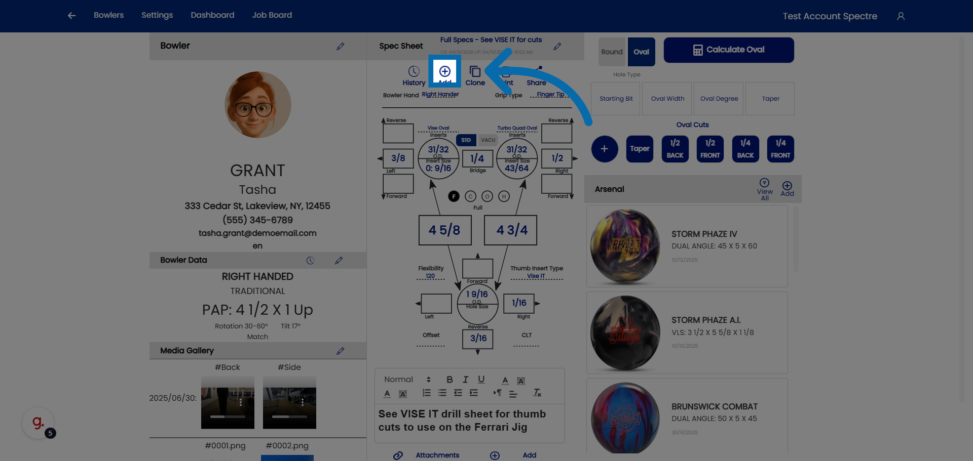
Task: Click the round plus button in Oval Cuts
Action: [x=605, y=149]
